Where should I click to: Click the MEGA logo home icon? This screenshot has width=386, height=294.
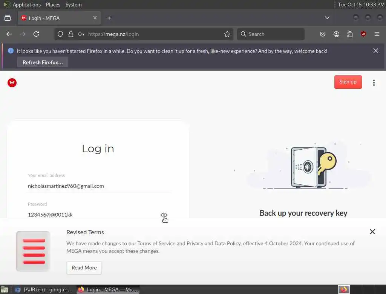(x=12, y=83)
